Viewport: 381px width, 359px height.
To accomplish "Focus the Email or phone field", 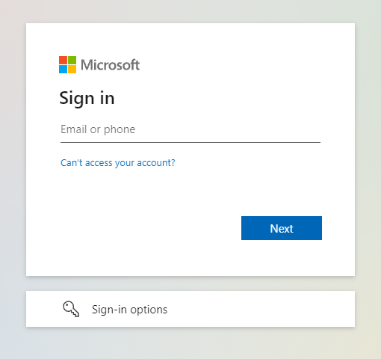I will tap(190, 129).
